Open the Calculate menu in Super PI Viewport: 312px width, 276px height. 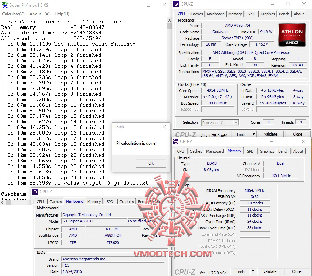click(x=14, y=14)
